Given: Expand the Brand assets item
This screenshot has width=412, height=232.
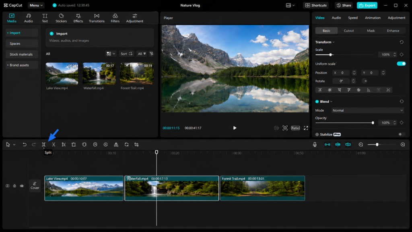Looking at the screenshot, I should click(22, 65).
